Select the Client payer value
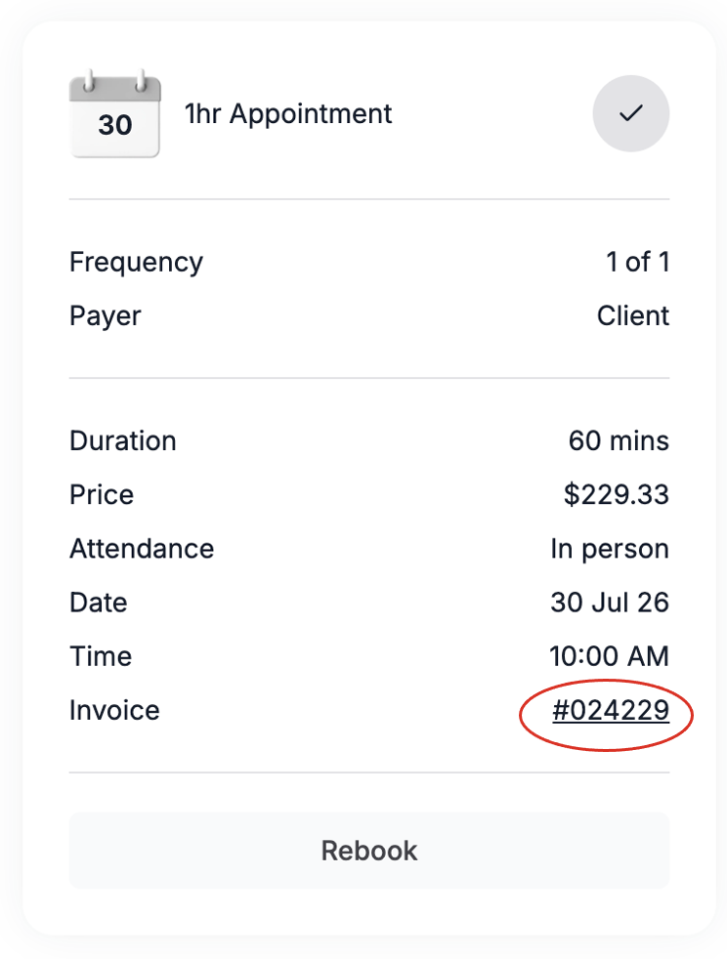Image resolution: width=727 pixels, height=959 pixels. coord(633,316)
